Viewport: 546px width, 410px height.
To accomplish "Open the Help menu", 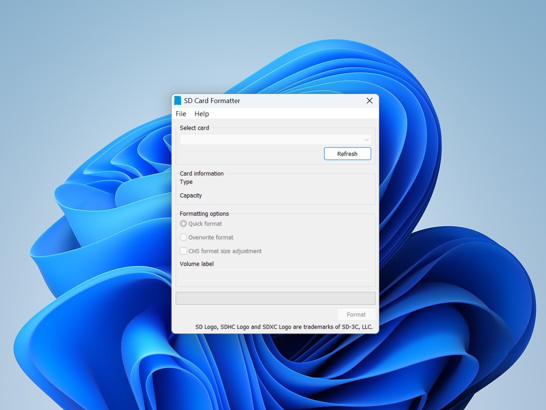I will pyautogui.click(x=202, y=114).
